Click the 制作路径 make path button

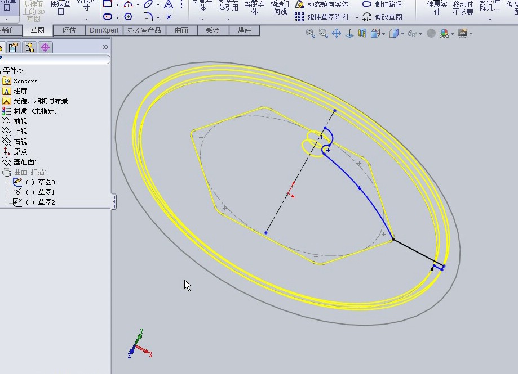click(x=382, y=4)
